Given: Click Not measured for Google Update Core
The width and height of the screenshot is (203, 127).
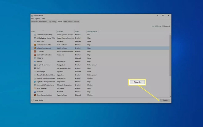Looking at the screenshot, I should (x=92, y=65).
